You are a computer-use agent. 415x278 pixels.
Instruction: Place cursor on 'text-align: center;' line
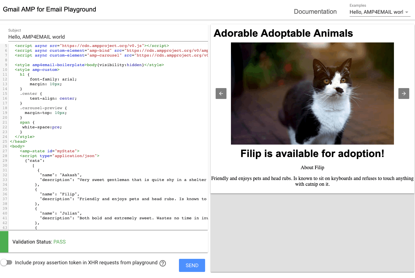pos(53,98)
